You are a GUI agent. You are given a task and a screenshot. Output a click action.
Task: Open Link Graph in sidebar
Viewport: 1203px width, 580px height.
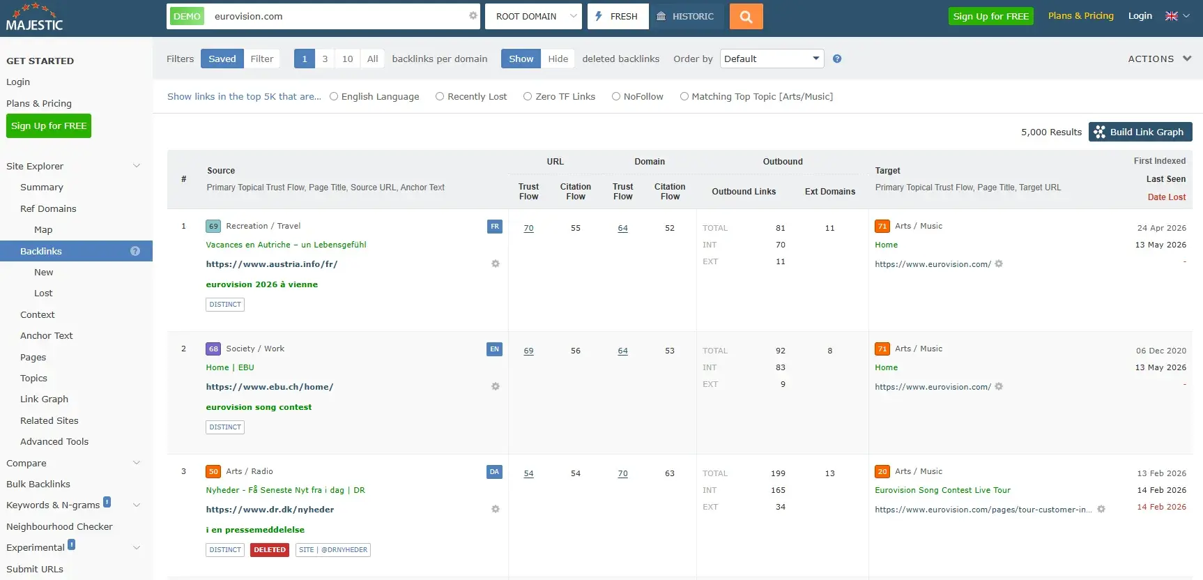coord(44,399)
